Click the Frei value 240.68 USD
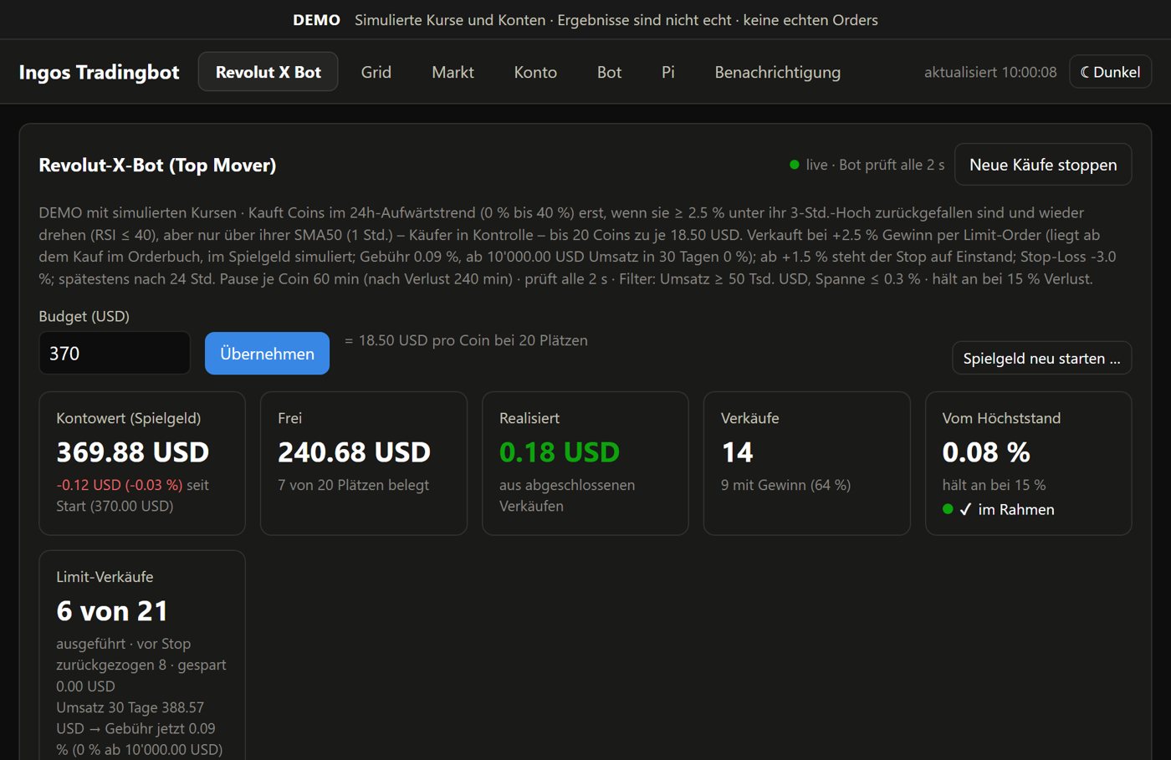This screenshot has height=760, width=1171. 354,452
